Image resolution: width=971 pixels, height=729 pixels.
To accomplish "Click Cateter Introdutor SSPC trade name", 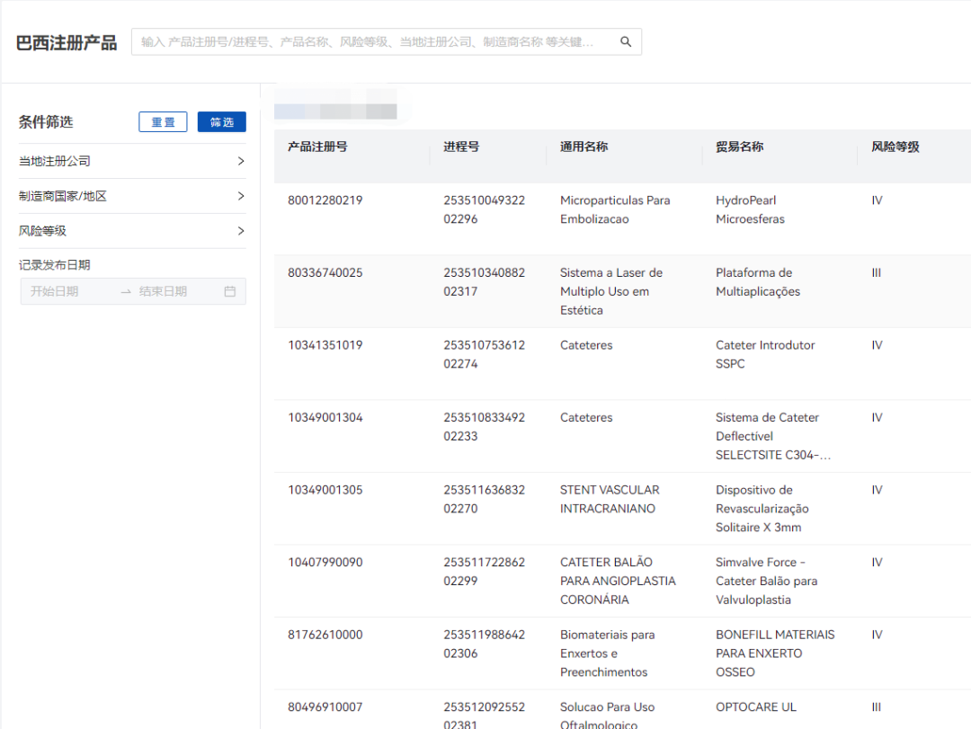I will (x=765, y=355).
